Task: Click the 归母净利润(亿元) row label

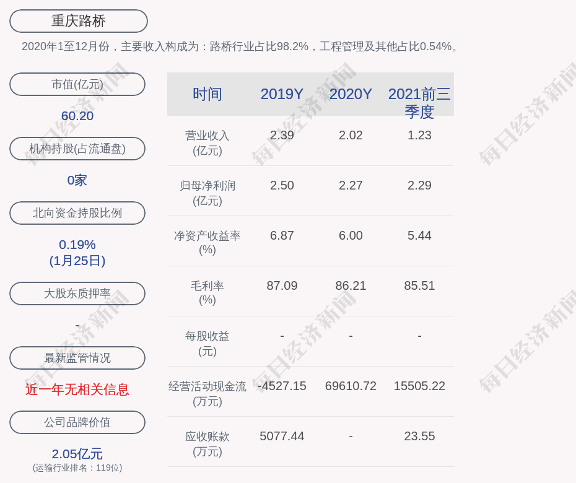Action: tap(207, 193)
